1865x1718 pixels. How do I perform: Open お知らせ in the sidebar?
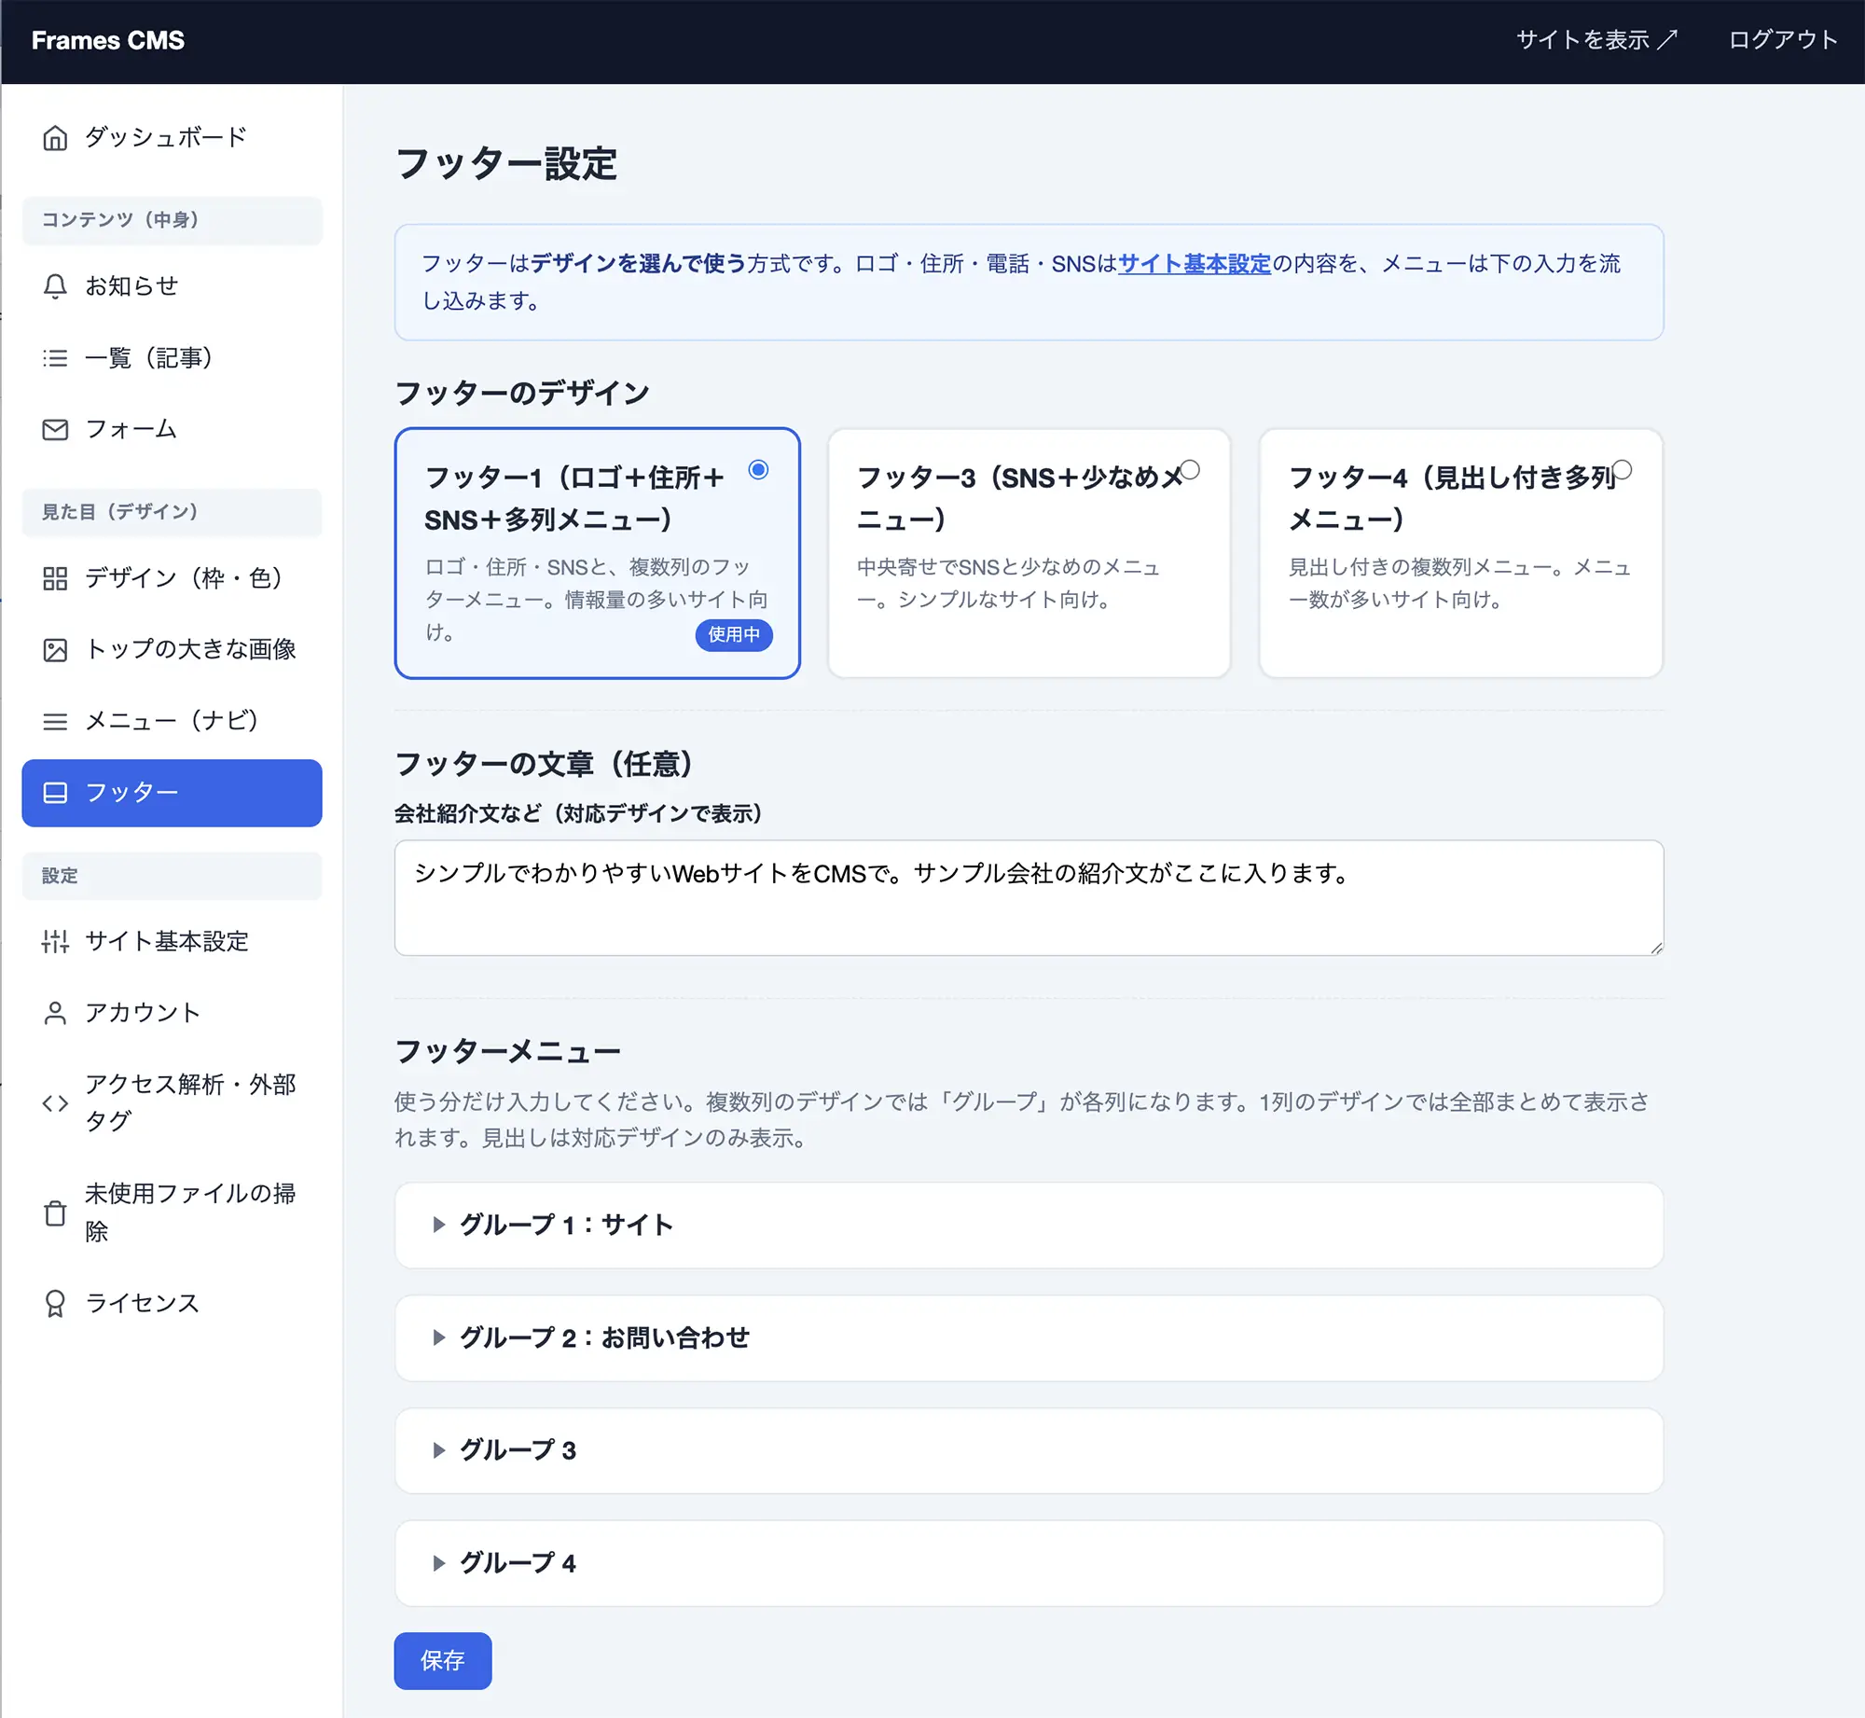coord(172,286)
